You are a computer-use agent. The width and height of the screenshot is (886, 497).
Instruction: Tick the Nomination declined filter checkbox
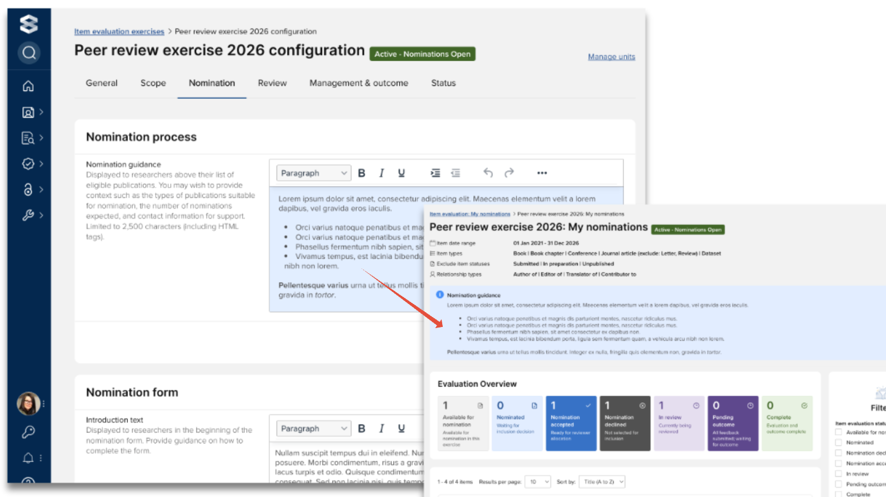pos(838,453)
